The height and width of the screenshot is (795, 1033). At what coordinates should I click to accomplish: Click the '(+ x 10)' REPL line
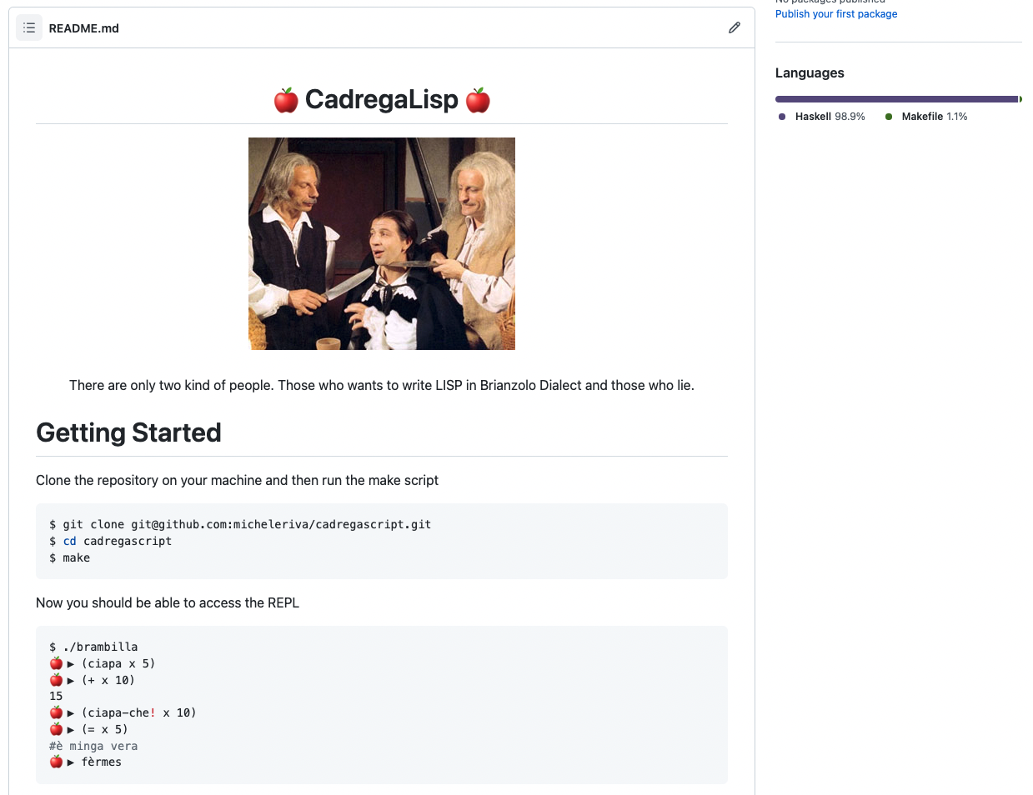[x=92, y=680]
